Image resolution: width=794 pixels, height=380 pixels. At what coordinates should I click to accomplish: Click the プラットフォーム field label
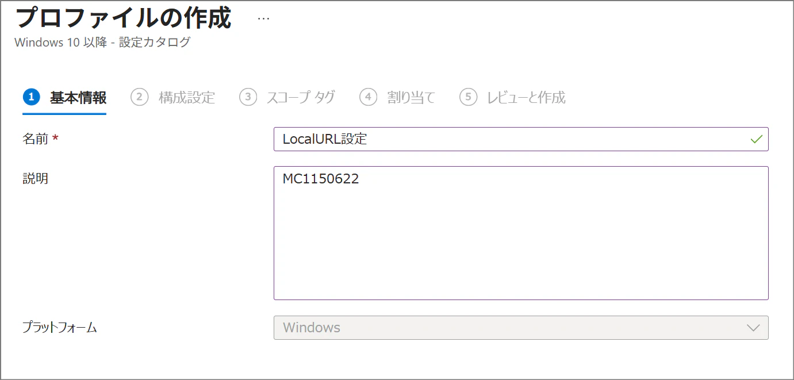(x=60, y=328)
